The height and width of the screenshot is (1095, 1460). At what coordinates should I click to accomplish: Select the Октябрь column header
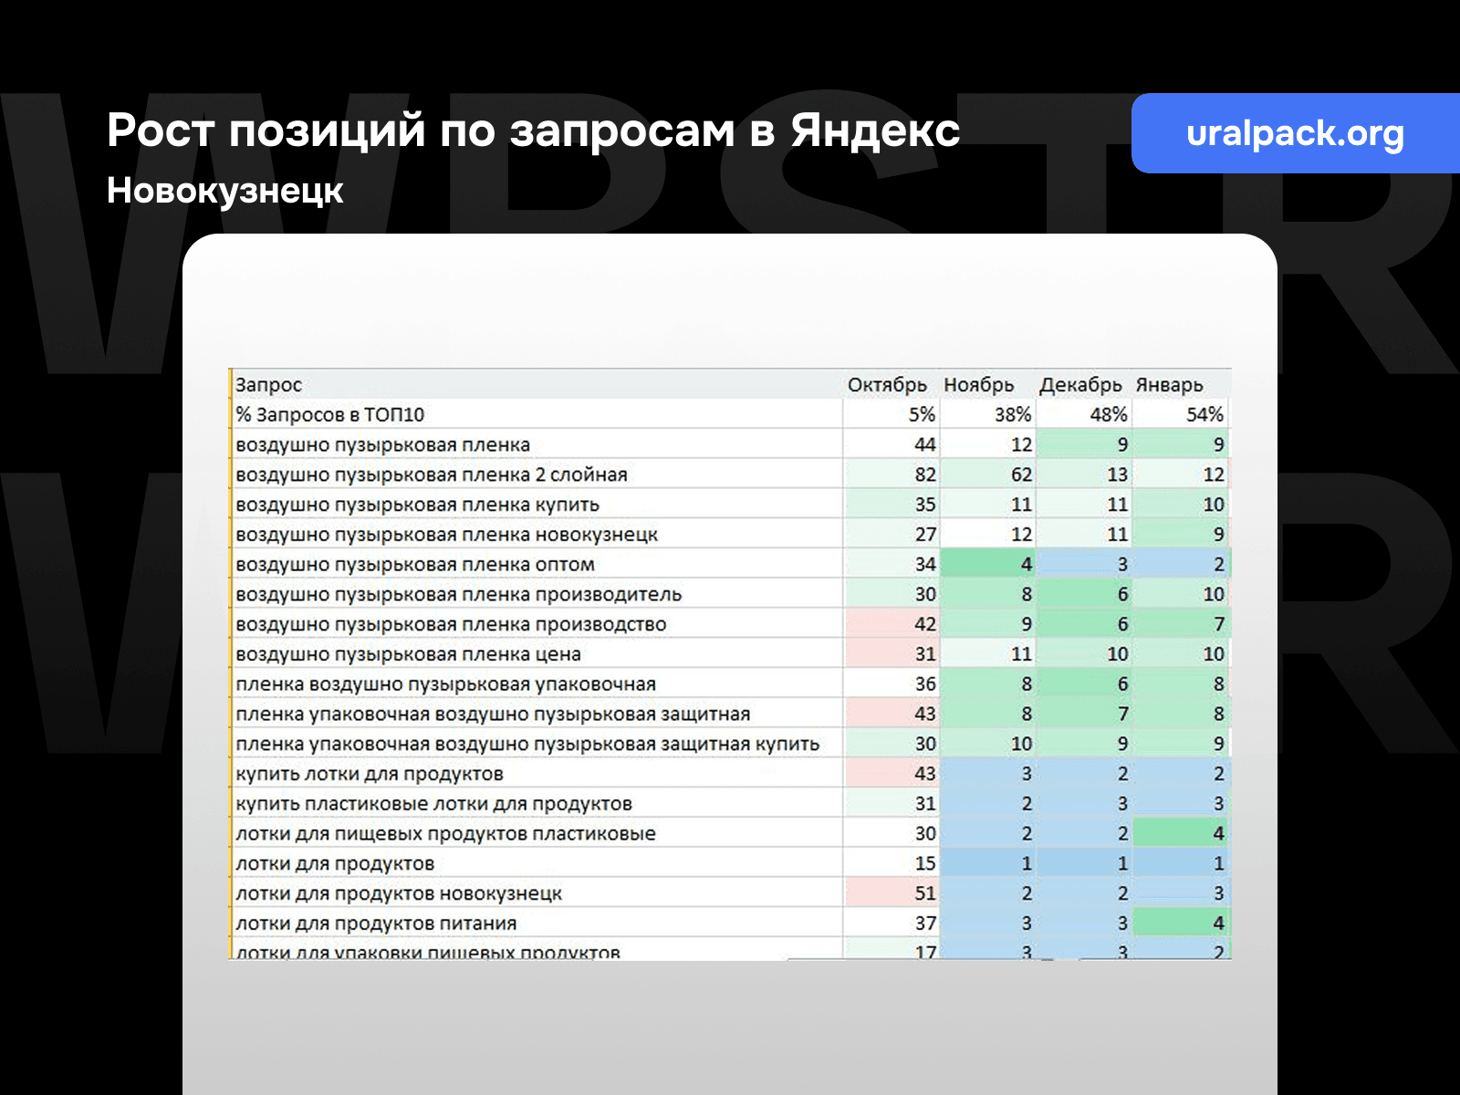click(890, 384)
